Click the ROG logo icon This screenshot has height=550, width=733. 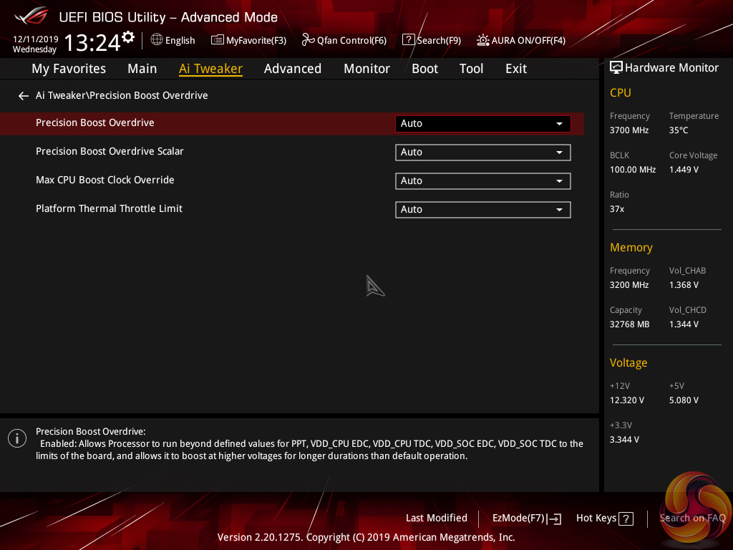point(31,16)
